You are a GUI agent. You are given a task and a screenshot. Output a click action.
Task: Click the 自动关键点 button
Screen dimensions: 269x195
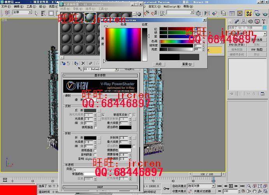tap(179, 186)
